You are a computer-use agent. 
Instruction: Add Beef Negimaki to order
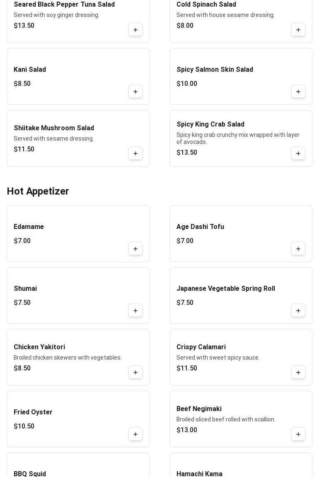point(298,434)
